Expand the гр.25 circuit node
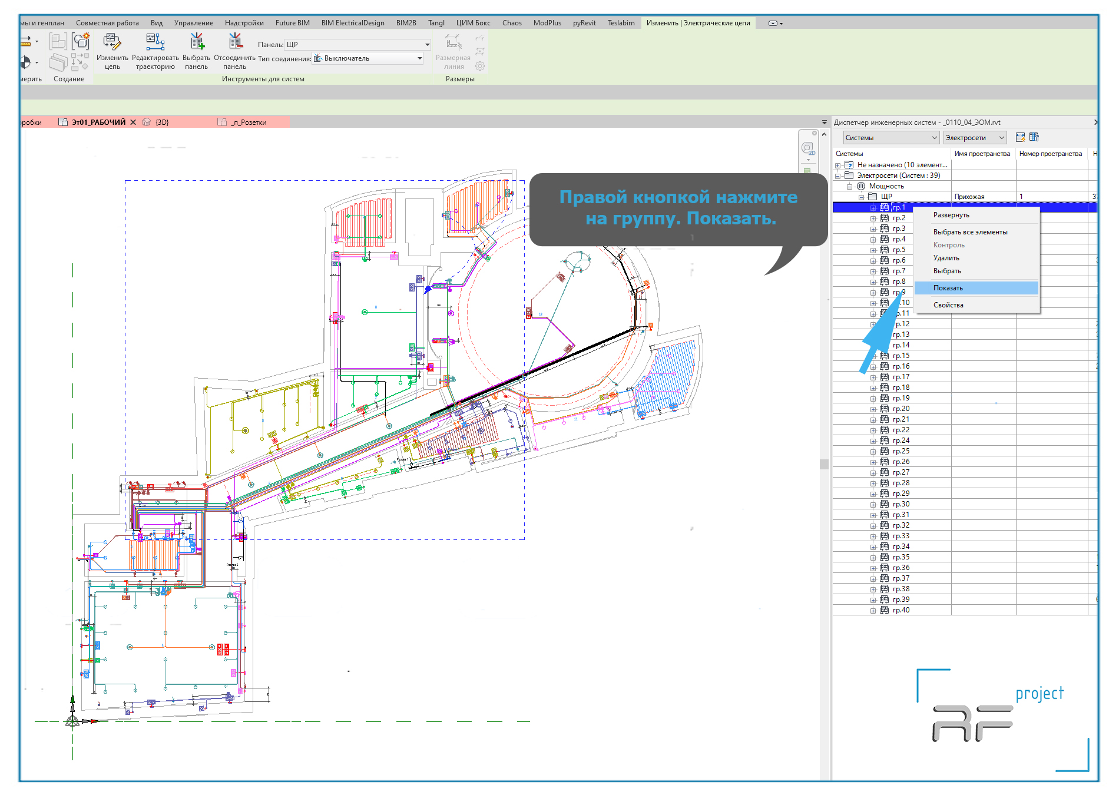 pos(873,452)
